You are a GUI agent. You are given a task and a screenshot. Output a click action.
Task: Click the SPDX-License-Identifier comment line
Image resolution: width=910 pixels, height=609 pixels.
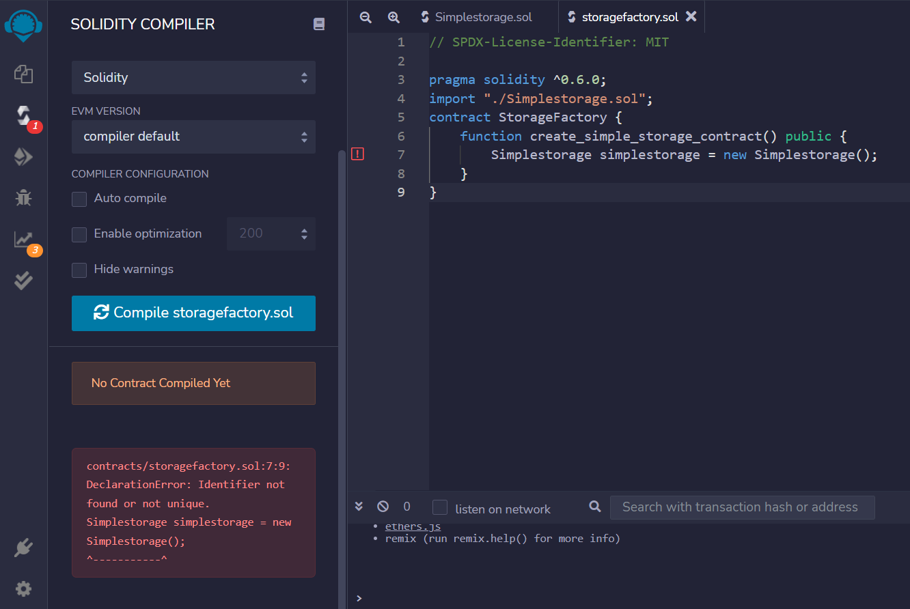click(549, 42)
